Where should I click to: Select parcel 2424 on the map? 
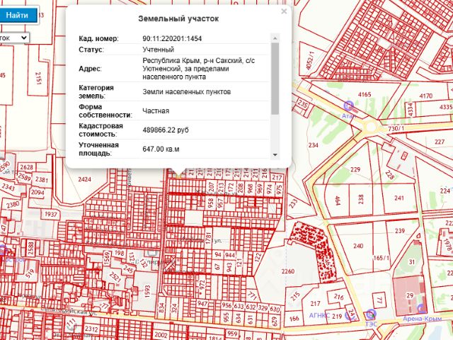click(x=84, y=179)
